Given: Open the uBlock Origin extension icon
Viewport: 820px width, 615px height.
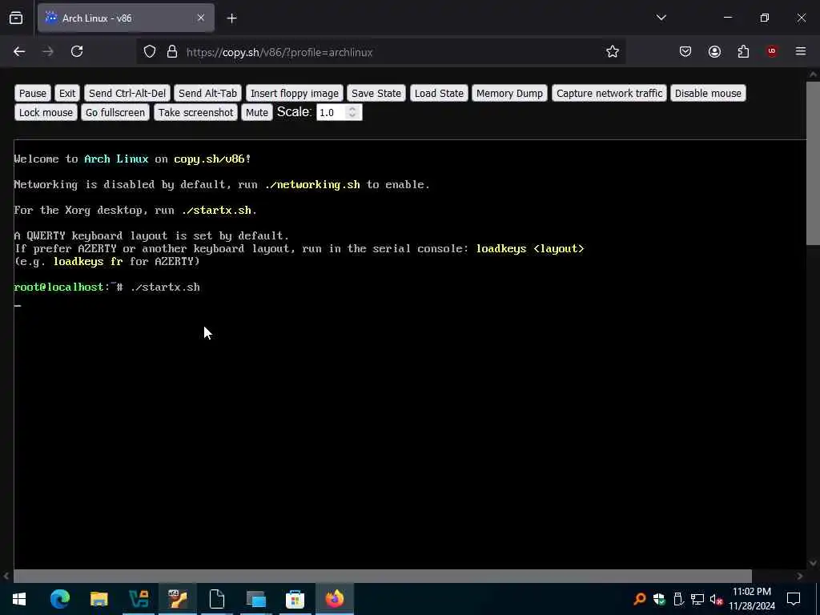Looking at the screenshot, I should (x=772, y=51).
